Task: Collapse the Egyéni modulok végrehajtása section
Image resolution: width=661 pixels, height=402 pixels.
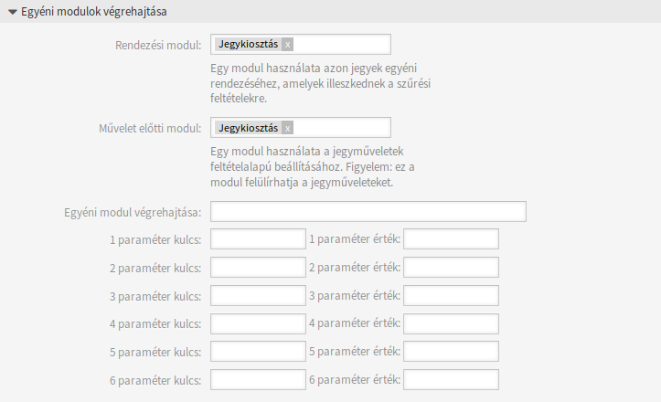Action: point(13,12)
